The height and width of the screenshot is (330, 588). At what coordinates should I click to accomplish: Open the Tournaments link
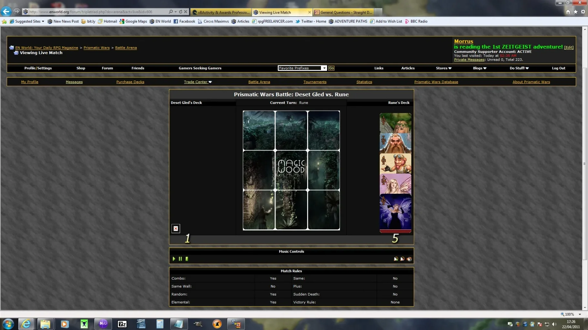coord(315,82)
